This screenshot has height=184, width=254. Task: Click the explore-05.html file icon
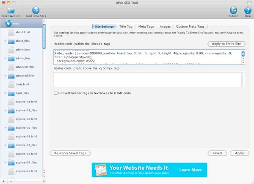[x=11, y=172]
